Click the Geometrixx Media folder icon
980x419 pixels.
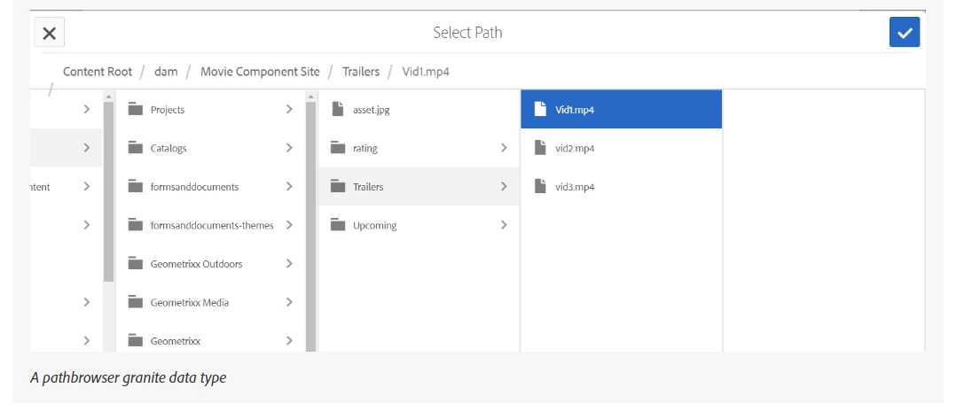pyautogui.click(x=136, y=302)
